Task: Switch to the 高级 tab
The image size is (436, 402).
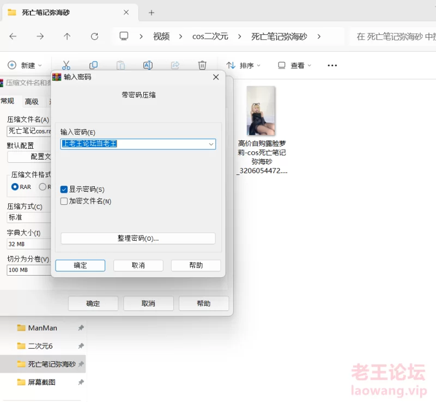Action: point(32,101)
